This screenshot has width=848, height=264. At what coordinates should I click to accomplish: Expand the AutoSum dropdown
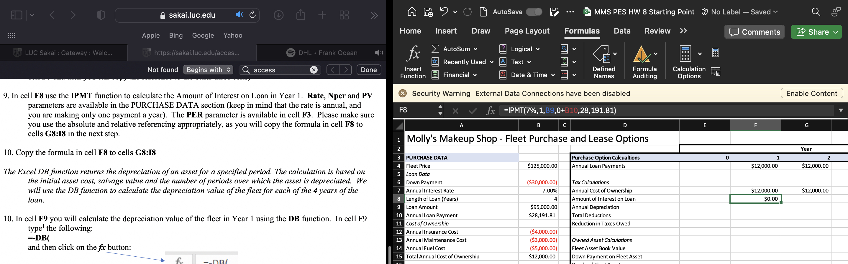475,49
